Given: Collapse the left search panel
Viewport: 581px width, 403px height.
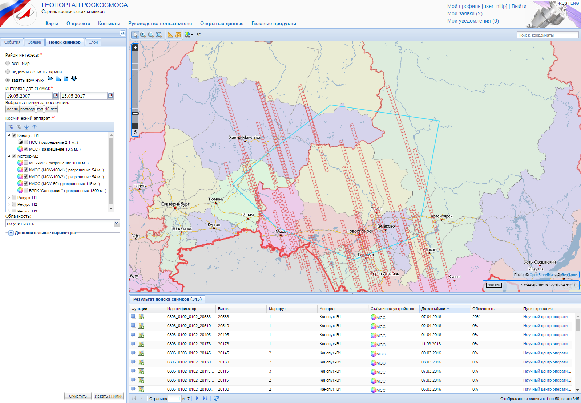Looking at the screenshot, I should click(122, 33).
